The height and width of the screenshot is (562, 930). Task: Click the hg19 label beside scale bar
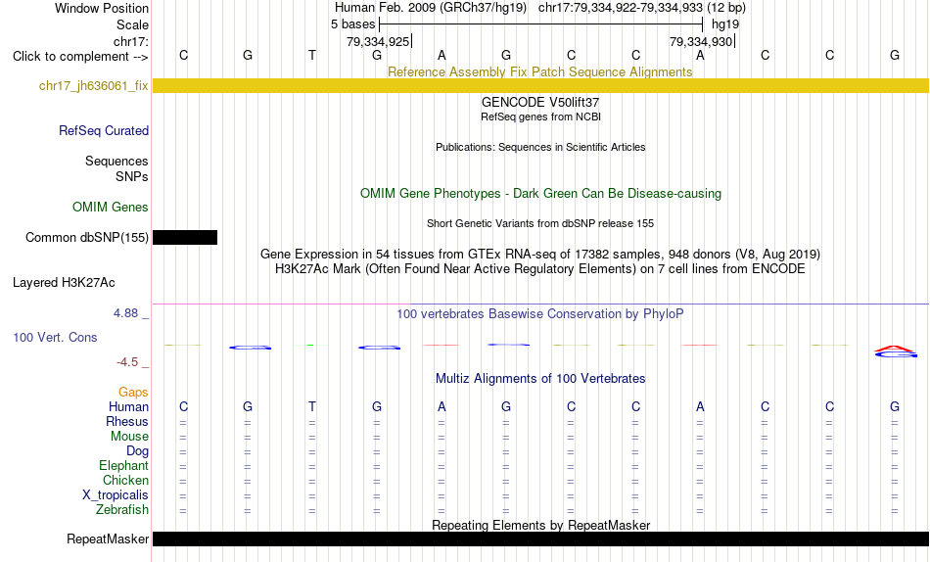pyautogui.click(x=725, y=24)
